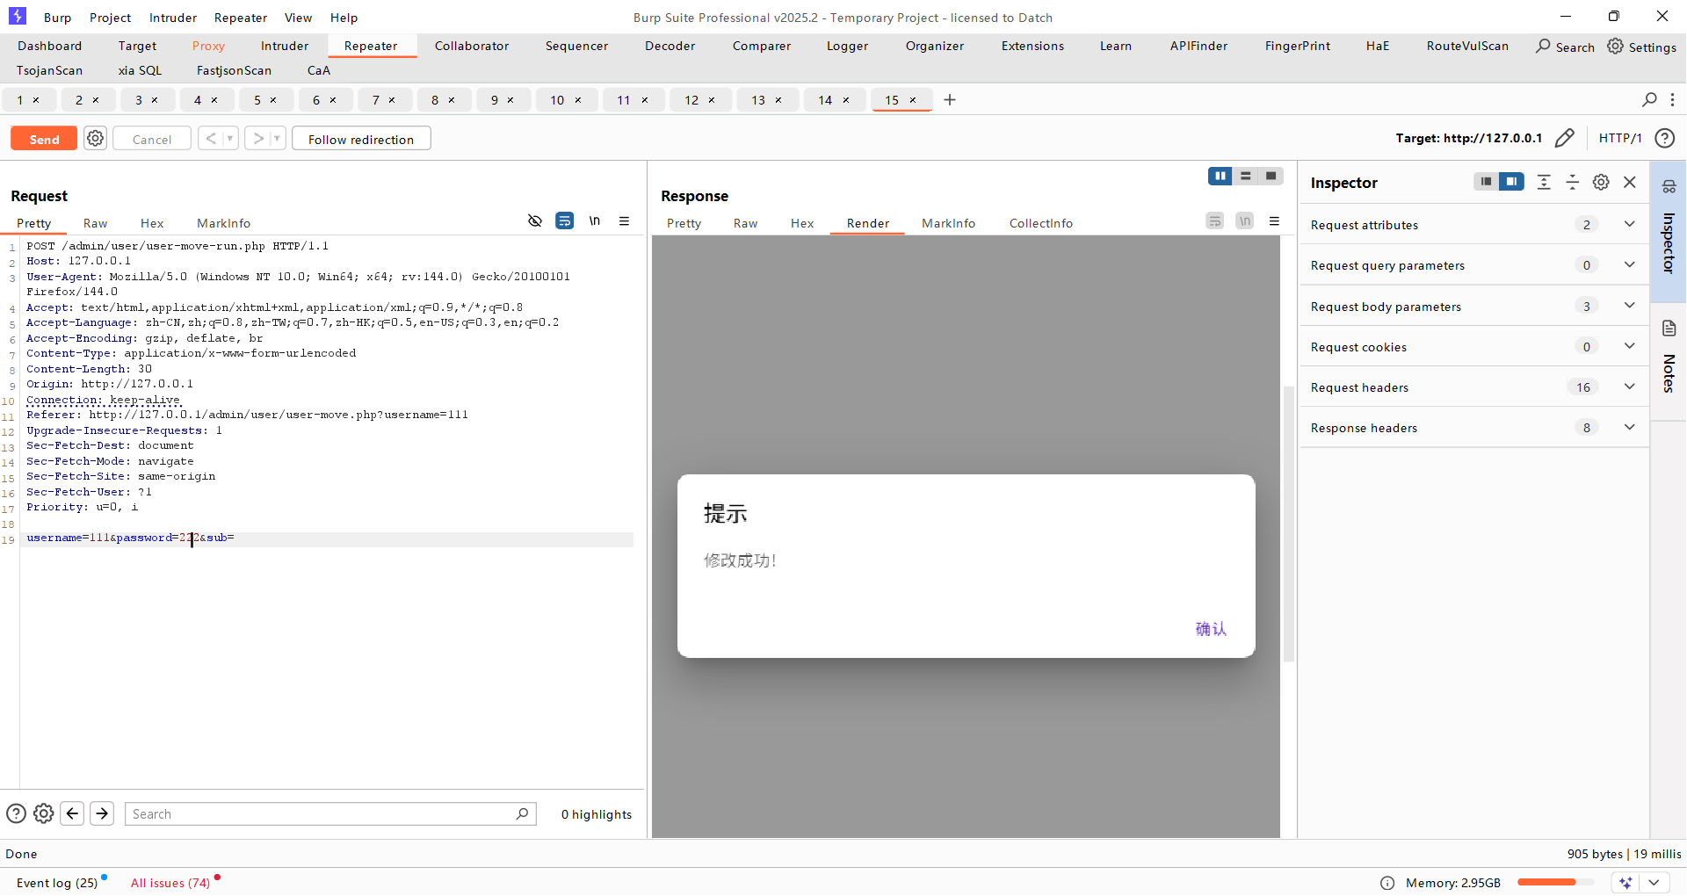The image size is (1687, 896).
Task: Switch to the Response Raw tab
Action: (x=745, y=223)
